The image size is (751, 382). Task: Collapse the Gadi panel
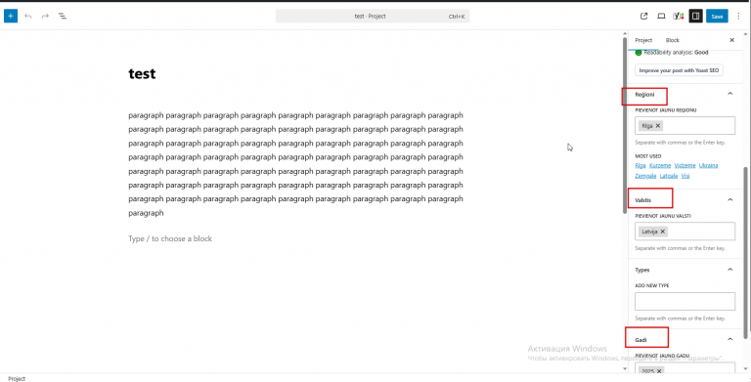tap(729, 339)
